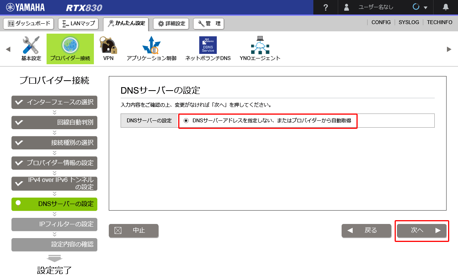Screen dimensions: 458x279
Task: Expand the user menu dropdown arrow
Action: [426, 8]
